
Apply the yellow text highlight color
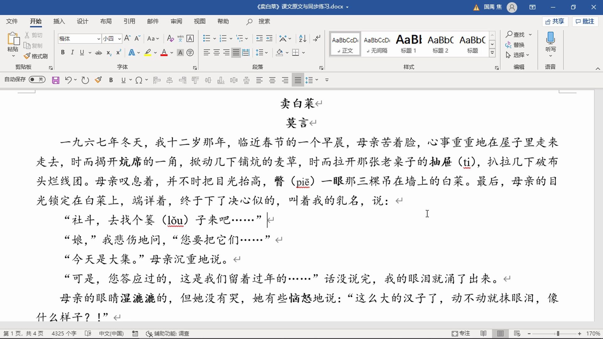(x=148, y=53)
